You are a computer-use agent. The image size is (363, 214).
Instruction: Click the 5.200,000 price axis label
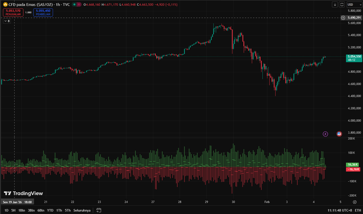click(355, 47)
